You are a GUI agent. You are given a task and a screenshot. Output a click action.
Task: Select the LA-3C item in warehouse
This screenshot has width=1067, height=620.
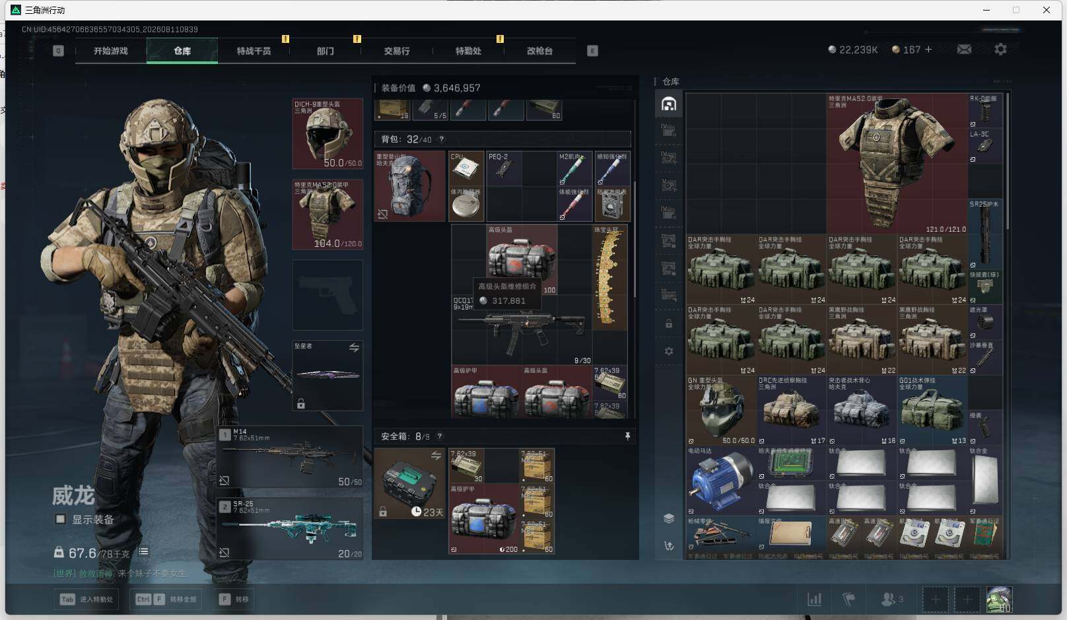(985, 146)
